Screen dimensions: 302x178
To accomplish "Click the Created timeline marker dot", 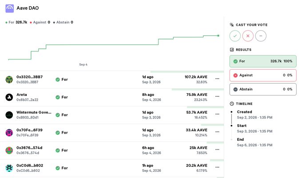I will (231, 112).
